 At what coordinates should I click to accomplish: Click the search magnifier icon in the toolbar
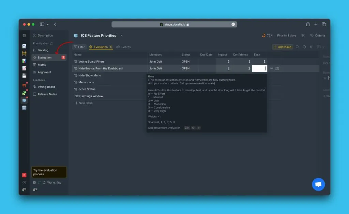[x=297, y=47]
